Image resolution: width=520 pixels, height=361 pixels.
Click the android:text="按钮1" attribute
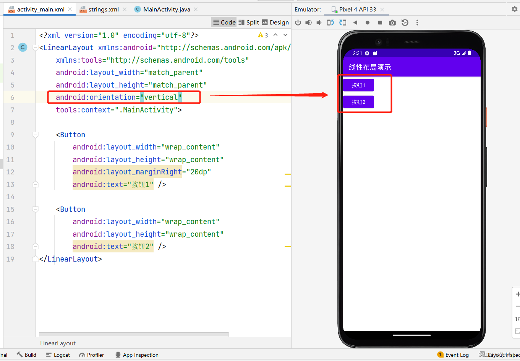113,184
